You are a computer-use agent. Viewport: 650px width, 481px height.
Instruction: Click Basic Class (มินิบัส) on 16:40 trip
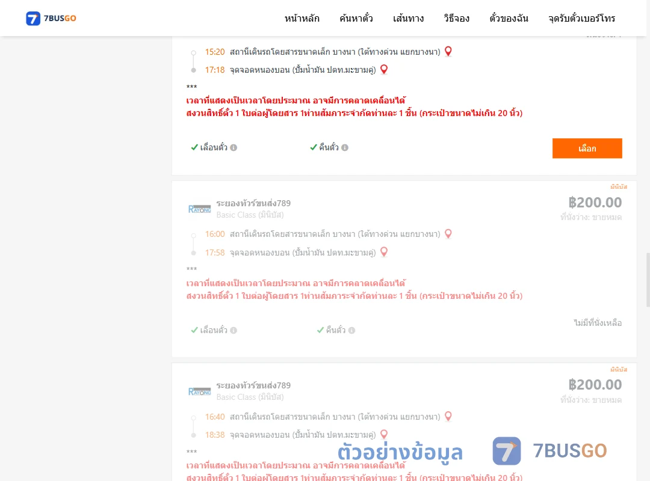[x=250, y=397]
